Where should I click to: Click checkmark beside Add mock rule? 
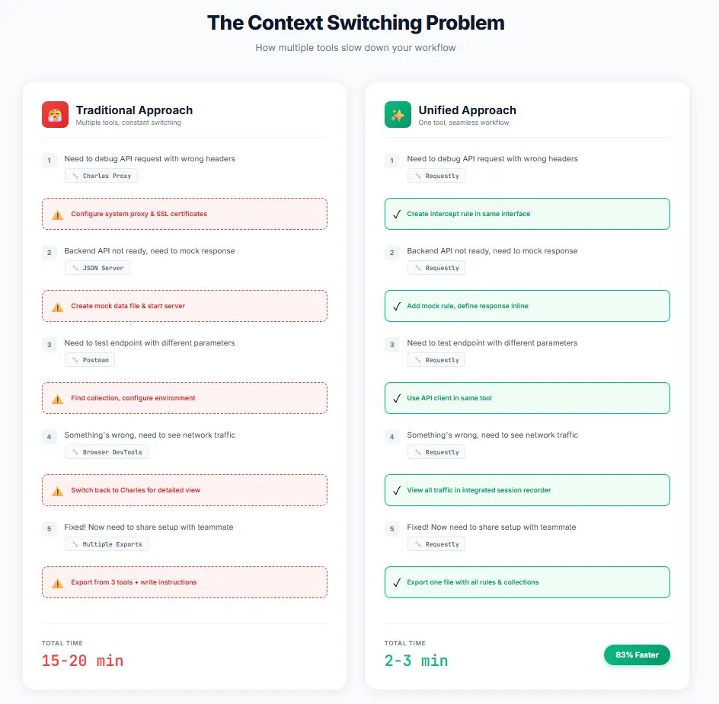point(396,307)
